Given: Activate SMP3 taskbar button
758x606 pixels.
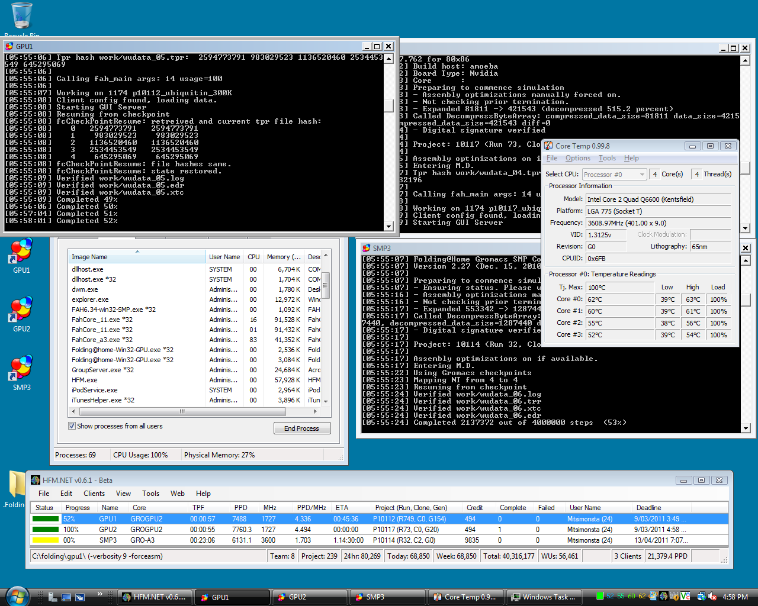Looking at the screenshot, I should (x=388, y=597).
